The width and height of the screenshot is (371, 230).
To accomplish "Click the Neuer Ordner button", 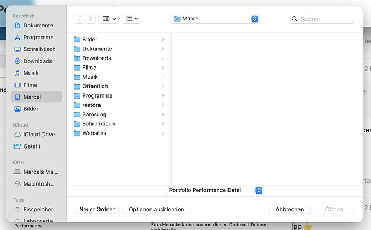I will (x=97, y=210).
